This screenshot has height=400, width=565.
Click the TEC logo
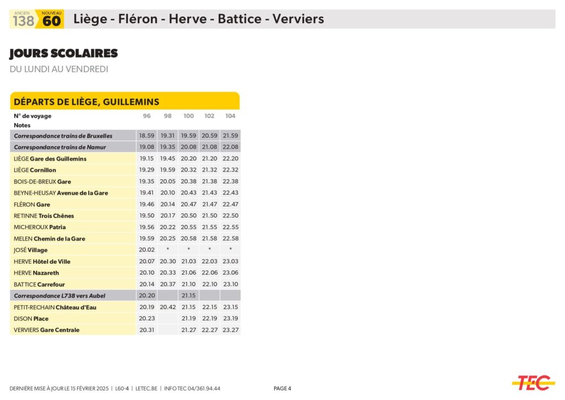[x=533, y=382]
